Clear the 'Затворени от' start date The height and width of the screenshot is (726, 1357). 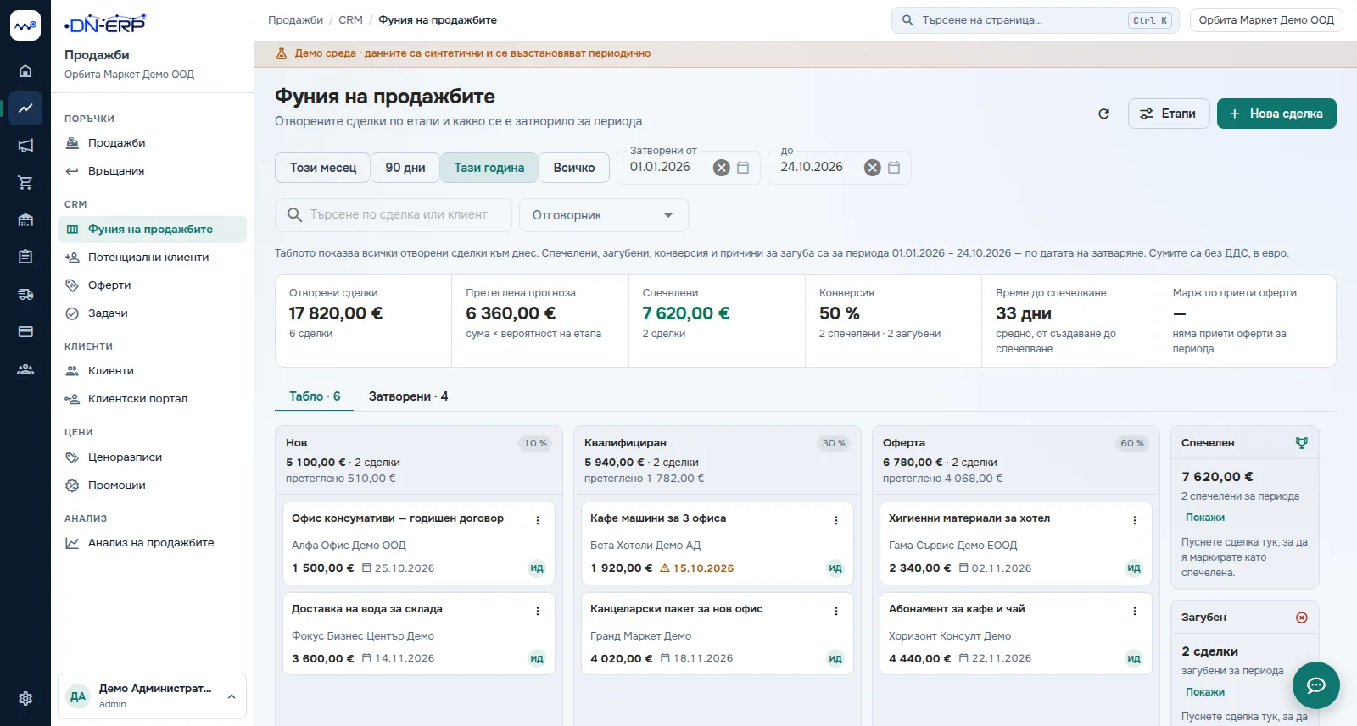(x=721, y=168)
